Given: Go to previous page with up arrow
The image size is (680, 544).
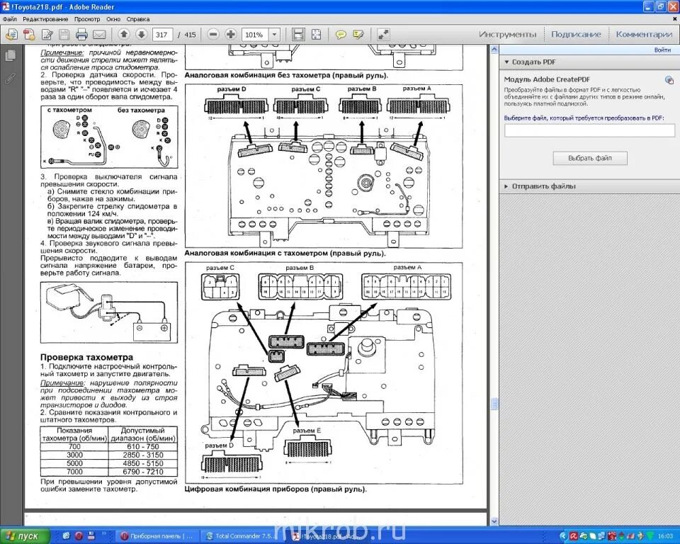Looking at the screenshot, I should (x=123, y=34).
